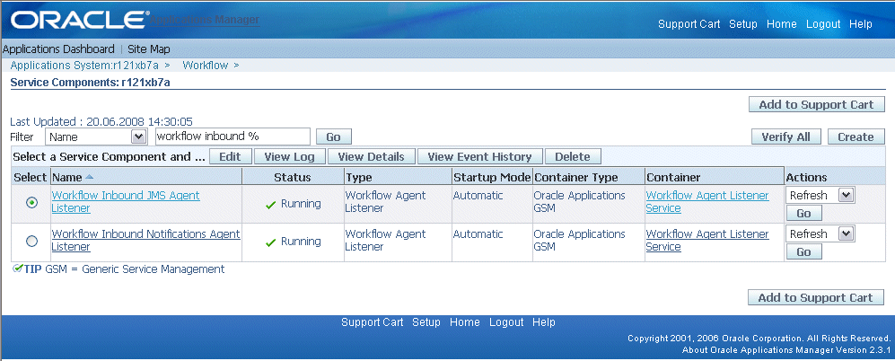Click the Name column sort arrow
895x361 pixels.
[x=89, y=178]
